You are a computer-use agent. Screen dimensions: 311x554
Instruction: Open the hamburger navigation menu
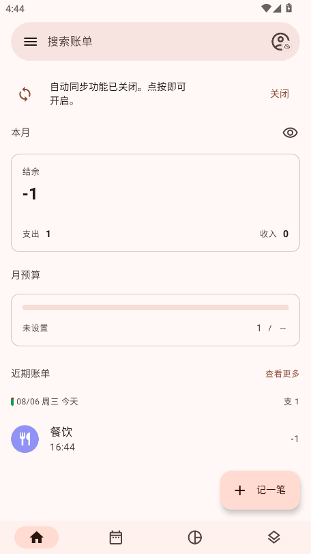coord(30,42)
